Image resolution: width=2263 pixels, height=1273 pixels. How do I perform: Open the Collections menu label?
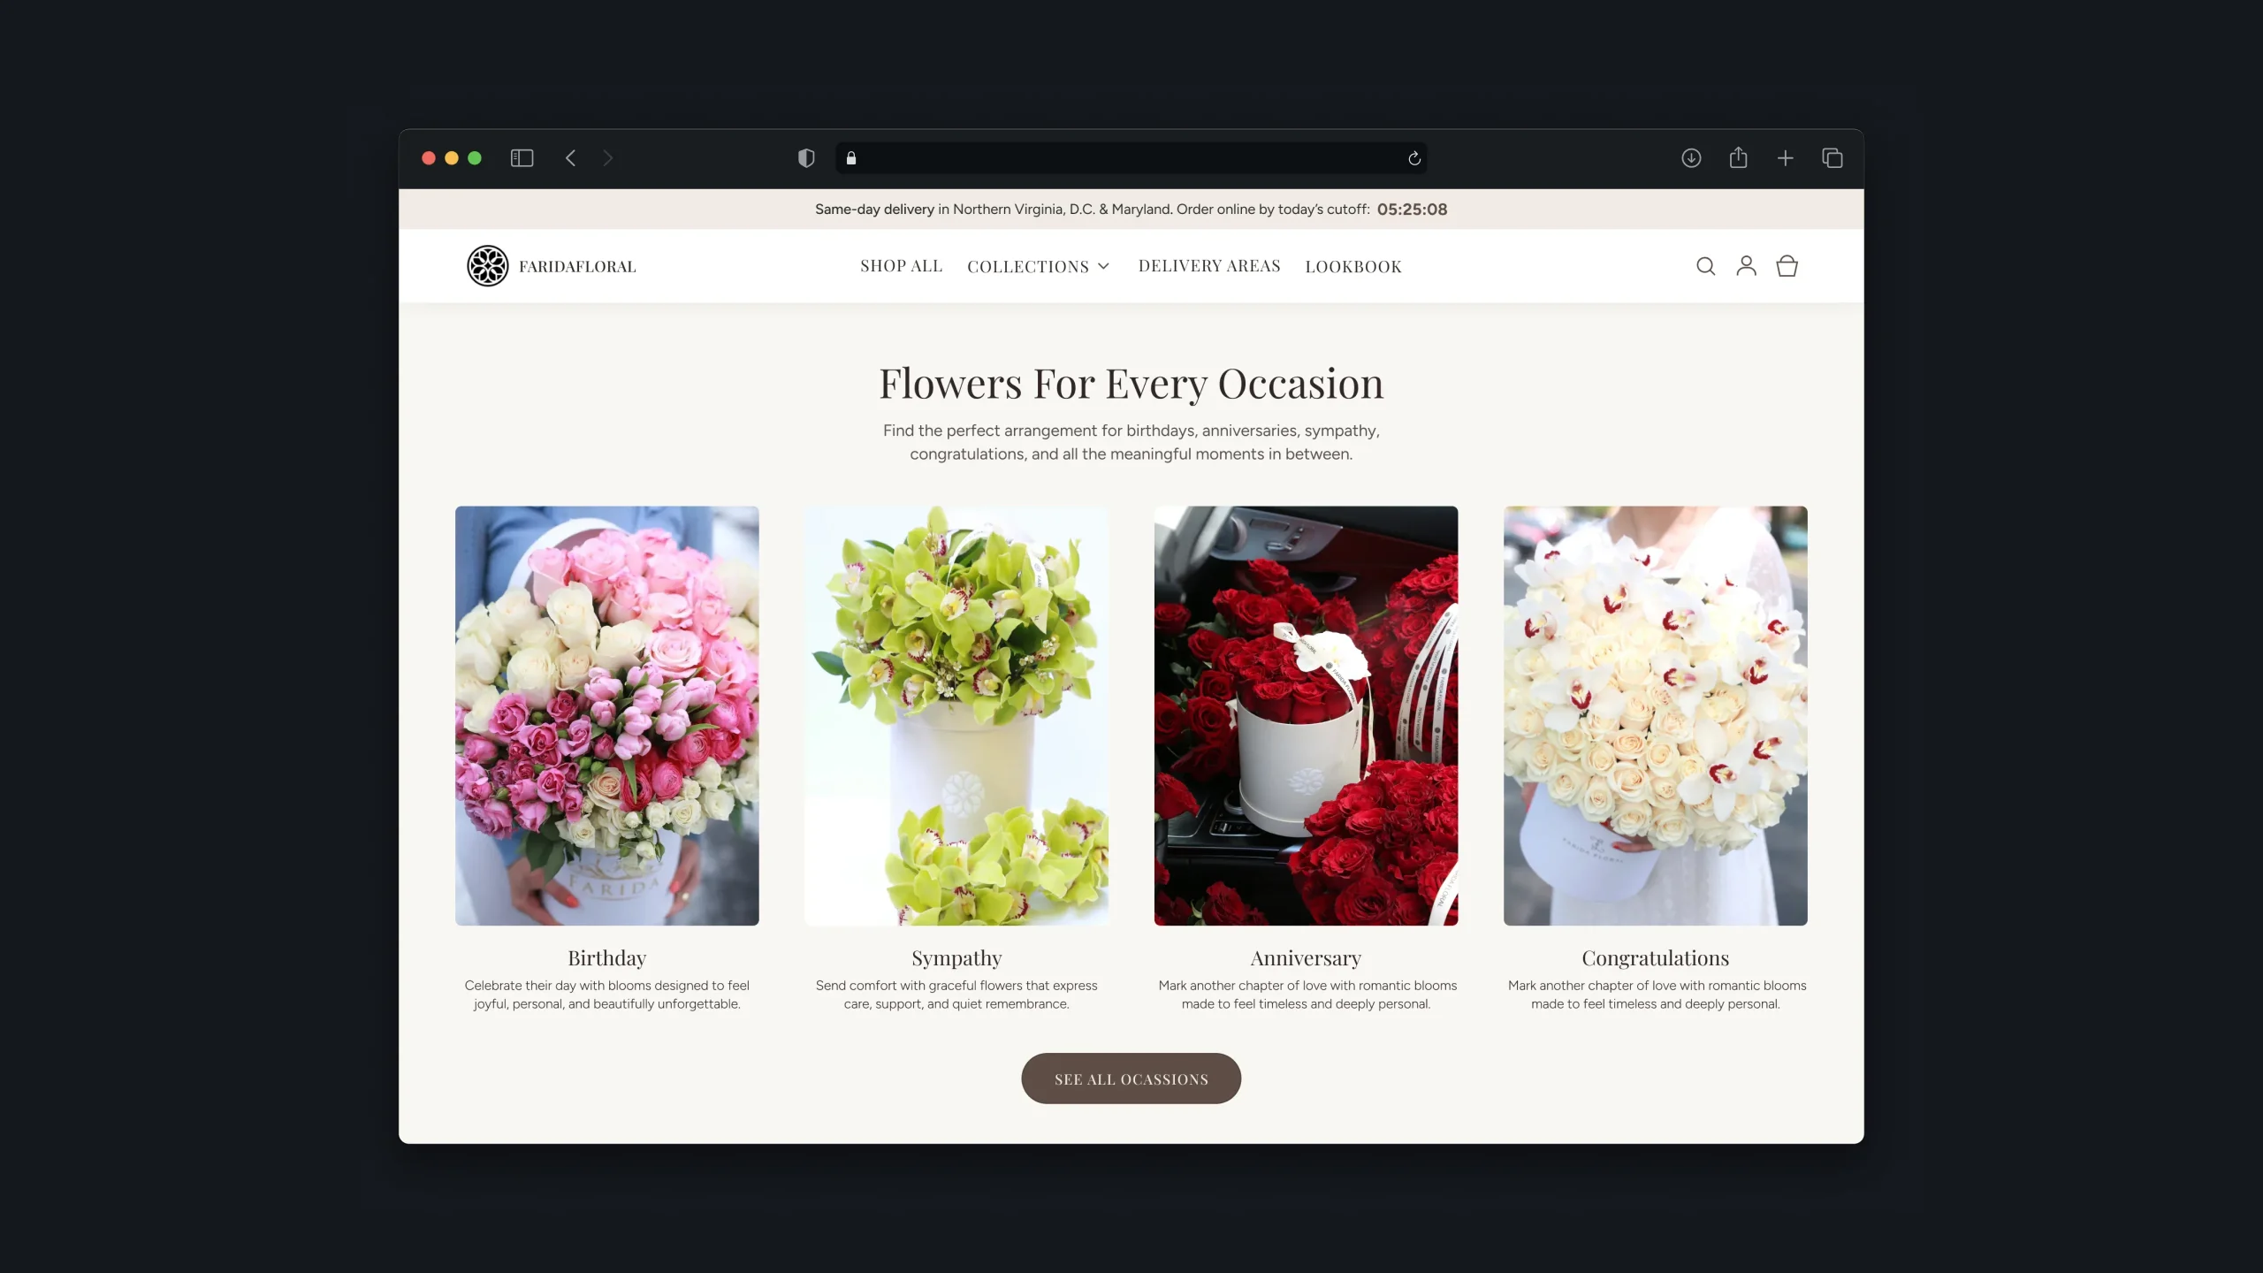coord(1028,266)
